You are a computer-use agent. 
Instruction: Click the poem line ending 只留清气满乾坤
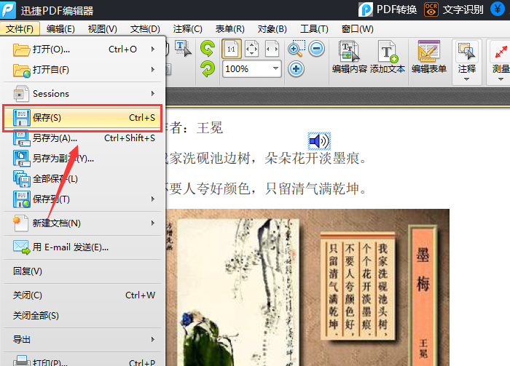click(267, 188)
